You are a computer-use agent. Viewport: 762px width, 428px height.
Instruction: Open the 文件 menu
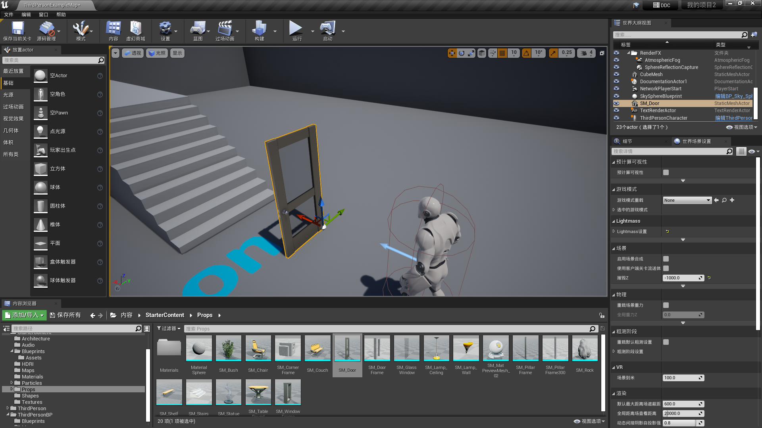tap(9, 15)
